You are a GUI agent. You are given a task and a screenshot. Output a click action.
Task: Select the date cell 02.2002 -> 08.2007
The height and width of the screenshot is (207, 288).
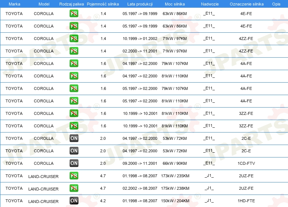[140, 188]
